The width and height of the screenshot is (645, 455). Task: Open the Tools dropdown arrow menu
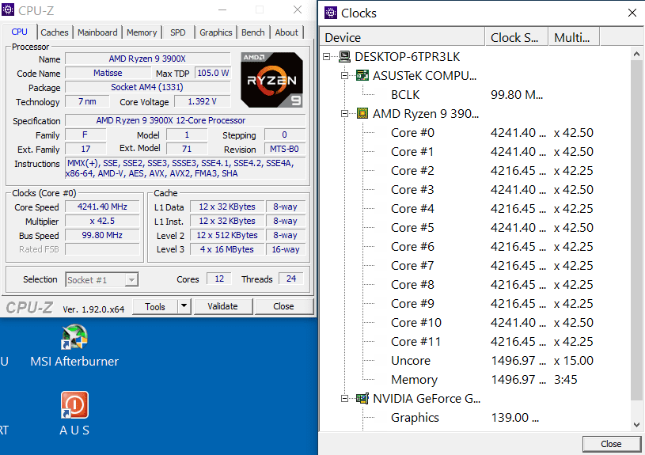184,306
